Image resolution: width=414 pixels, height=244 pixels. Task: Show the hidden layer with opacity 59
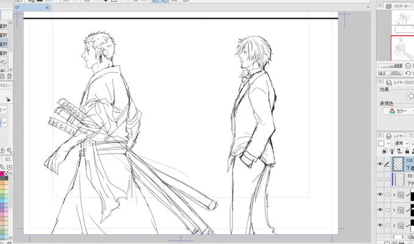pyautogui.click(x=380, y=179)
